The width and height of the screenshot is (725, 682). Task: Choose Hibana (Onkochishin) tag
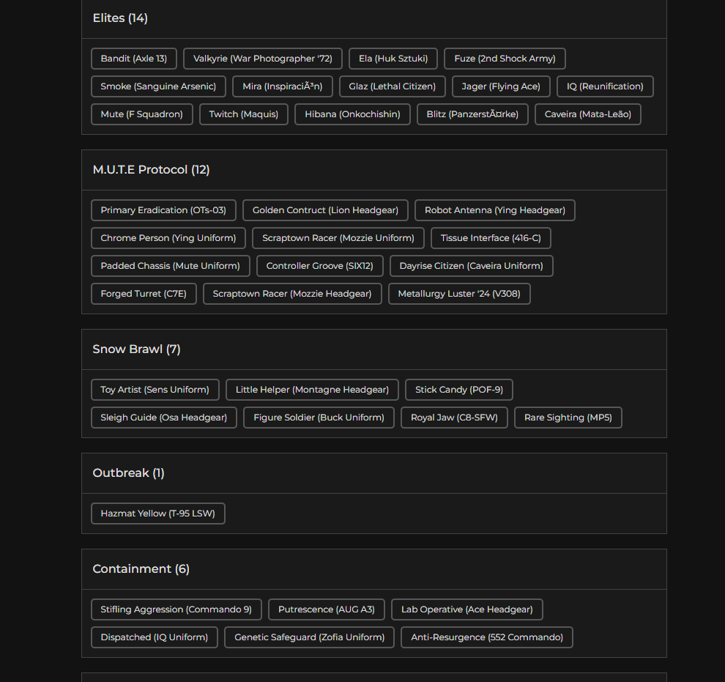pyautogui.click(x=352, y=114)
